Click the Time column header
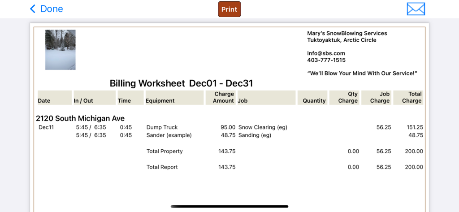459x212 pixels. (x=130, y=98)
